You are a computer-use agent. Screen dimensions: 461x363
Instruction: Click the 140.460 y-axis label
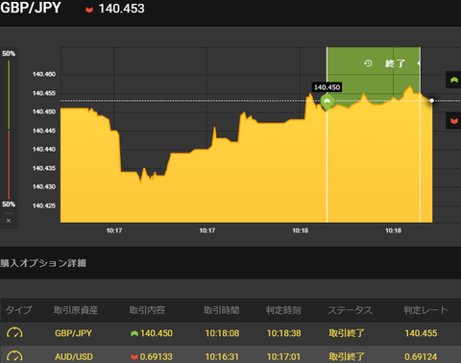[x=44, y=74]
